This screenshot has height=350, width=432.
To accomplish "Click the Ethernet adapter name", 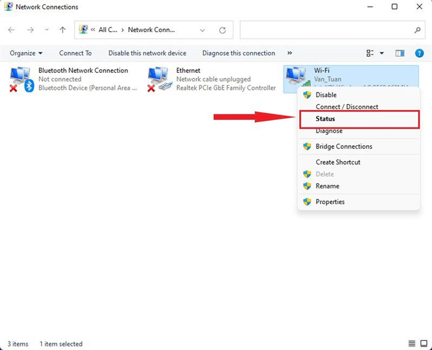I will point(188,71).
